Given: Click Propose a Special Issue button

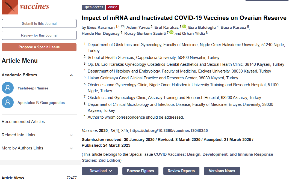Looking at the screenshot, I should pyautogui.click(x=39, y=47).
